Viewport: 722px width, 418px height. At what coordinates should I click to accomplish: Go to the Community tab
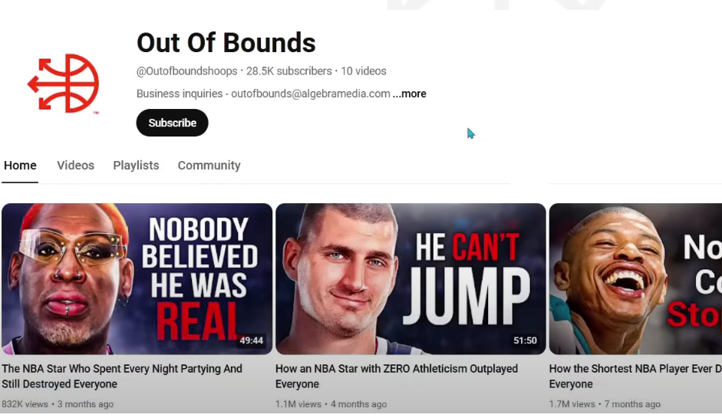point(209,165)
